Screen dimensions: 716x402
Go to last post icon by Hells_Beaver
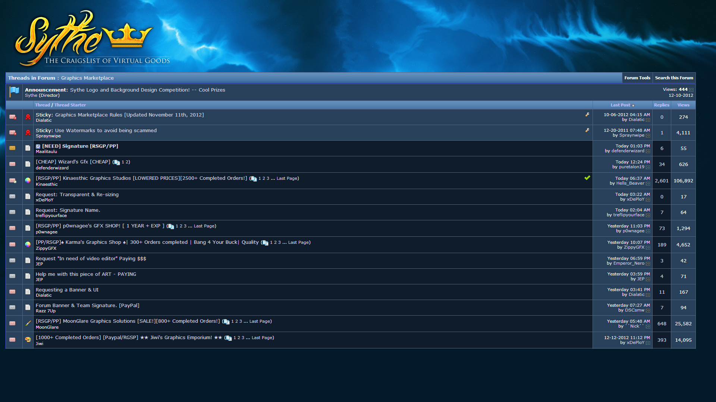[x=648, y=184]
